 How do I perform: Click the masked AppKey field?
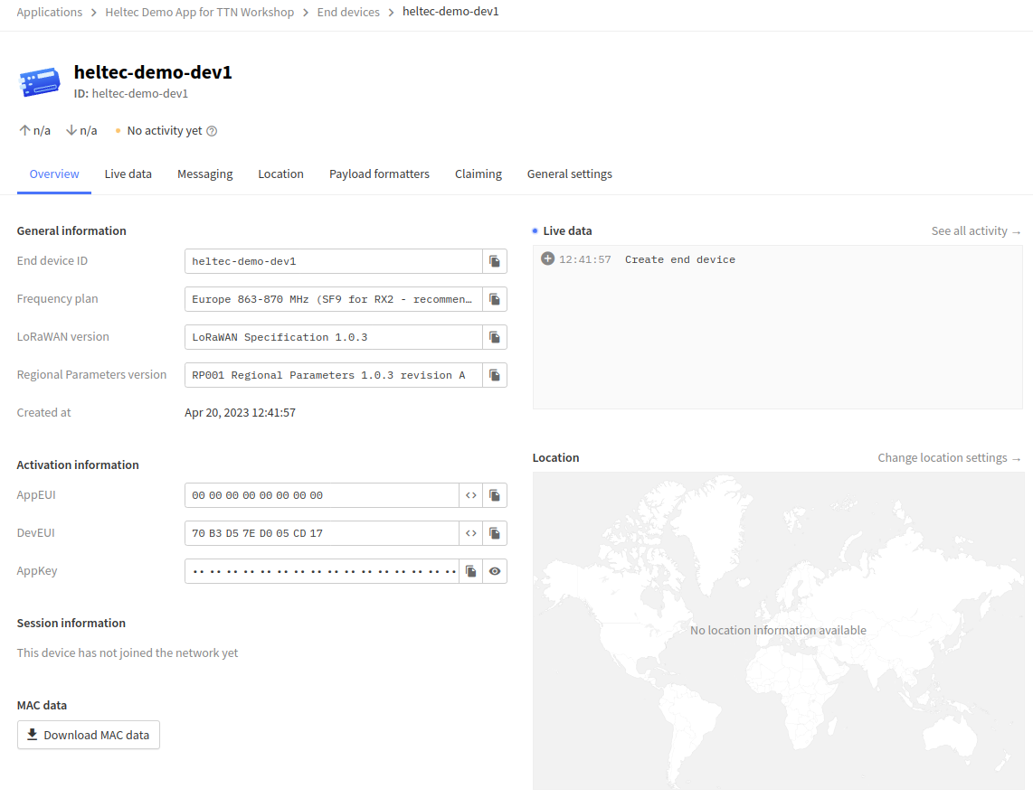[321, 571]
